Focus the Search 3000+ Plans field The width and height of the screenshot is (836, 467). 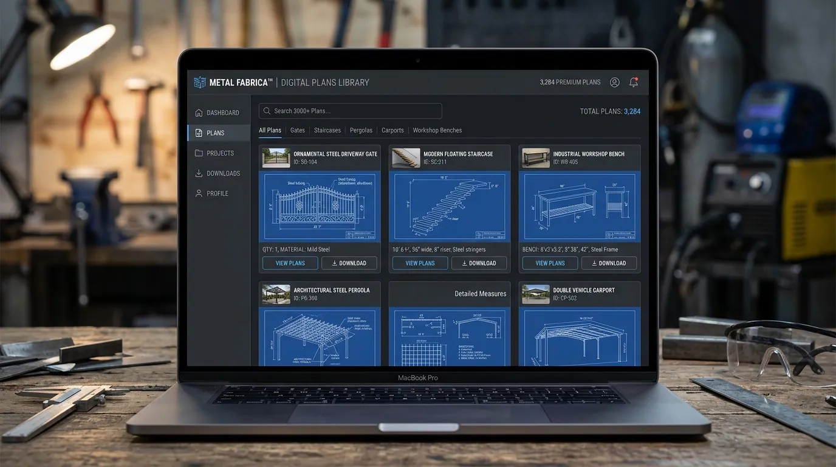(x=351, y=111)
